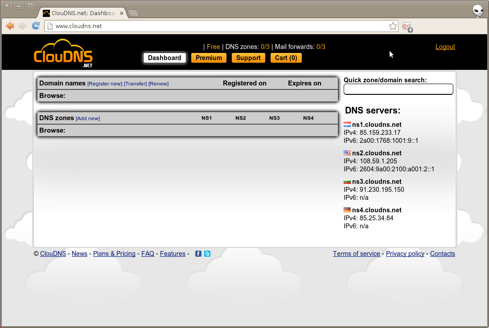Open the FAQ footer link
Image resolution: width=489 pixels, height=328 pixels.
(148, 254)
